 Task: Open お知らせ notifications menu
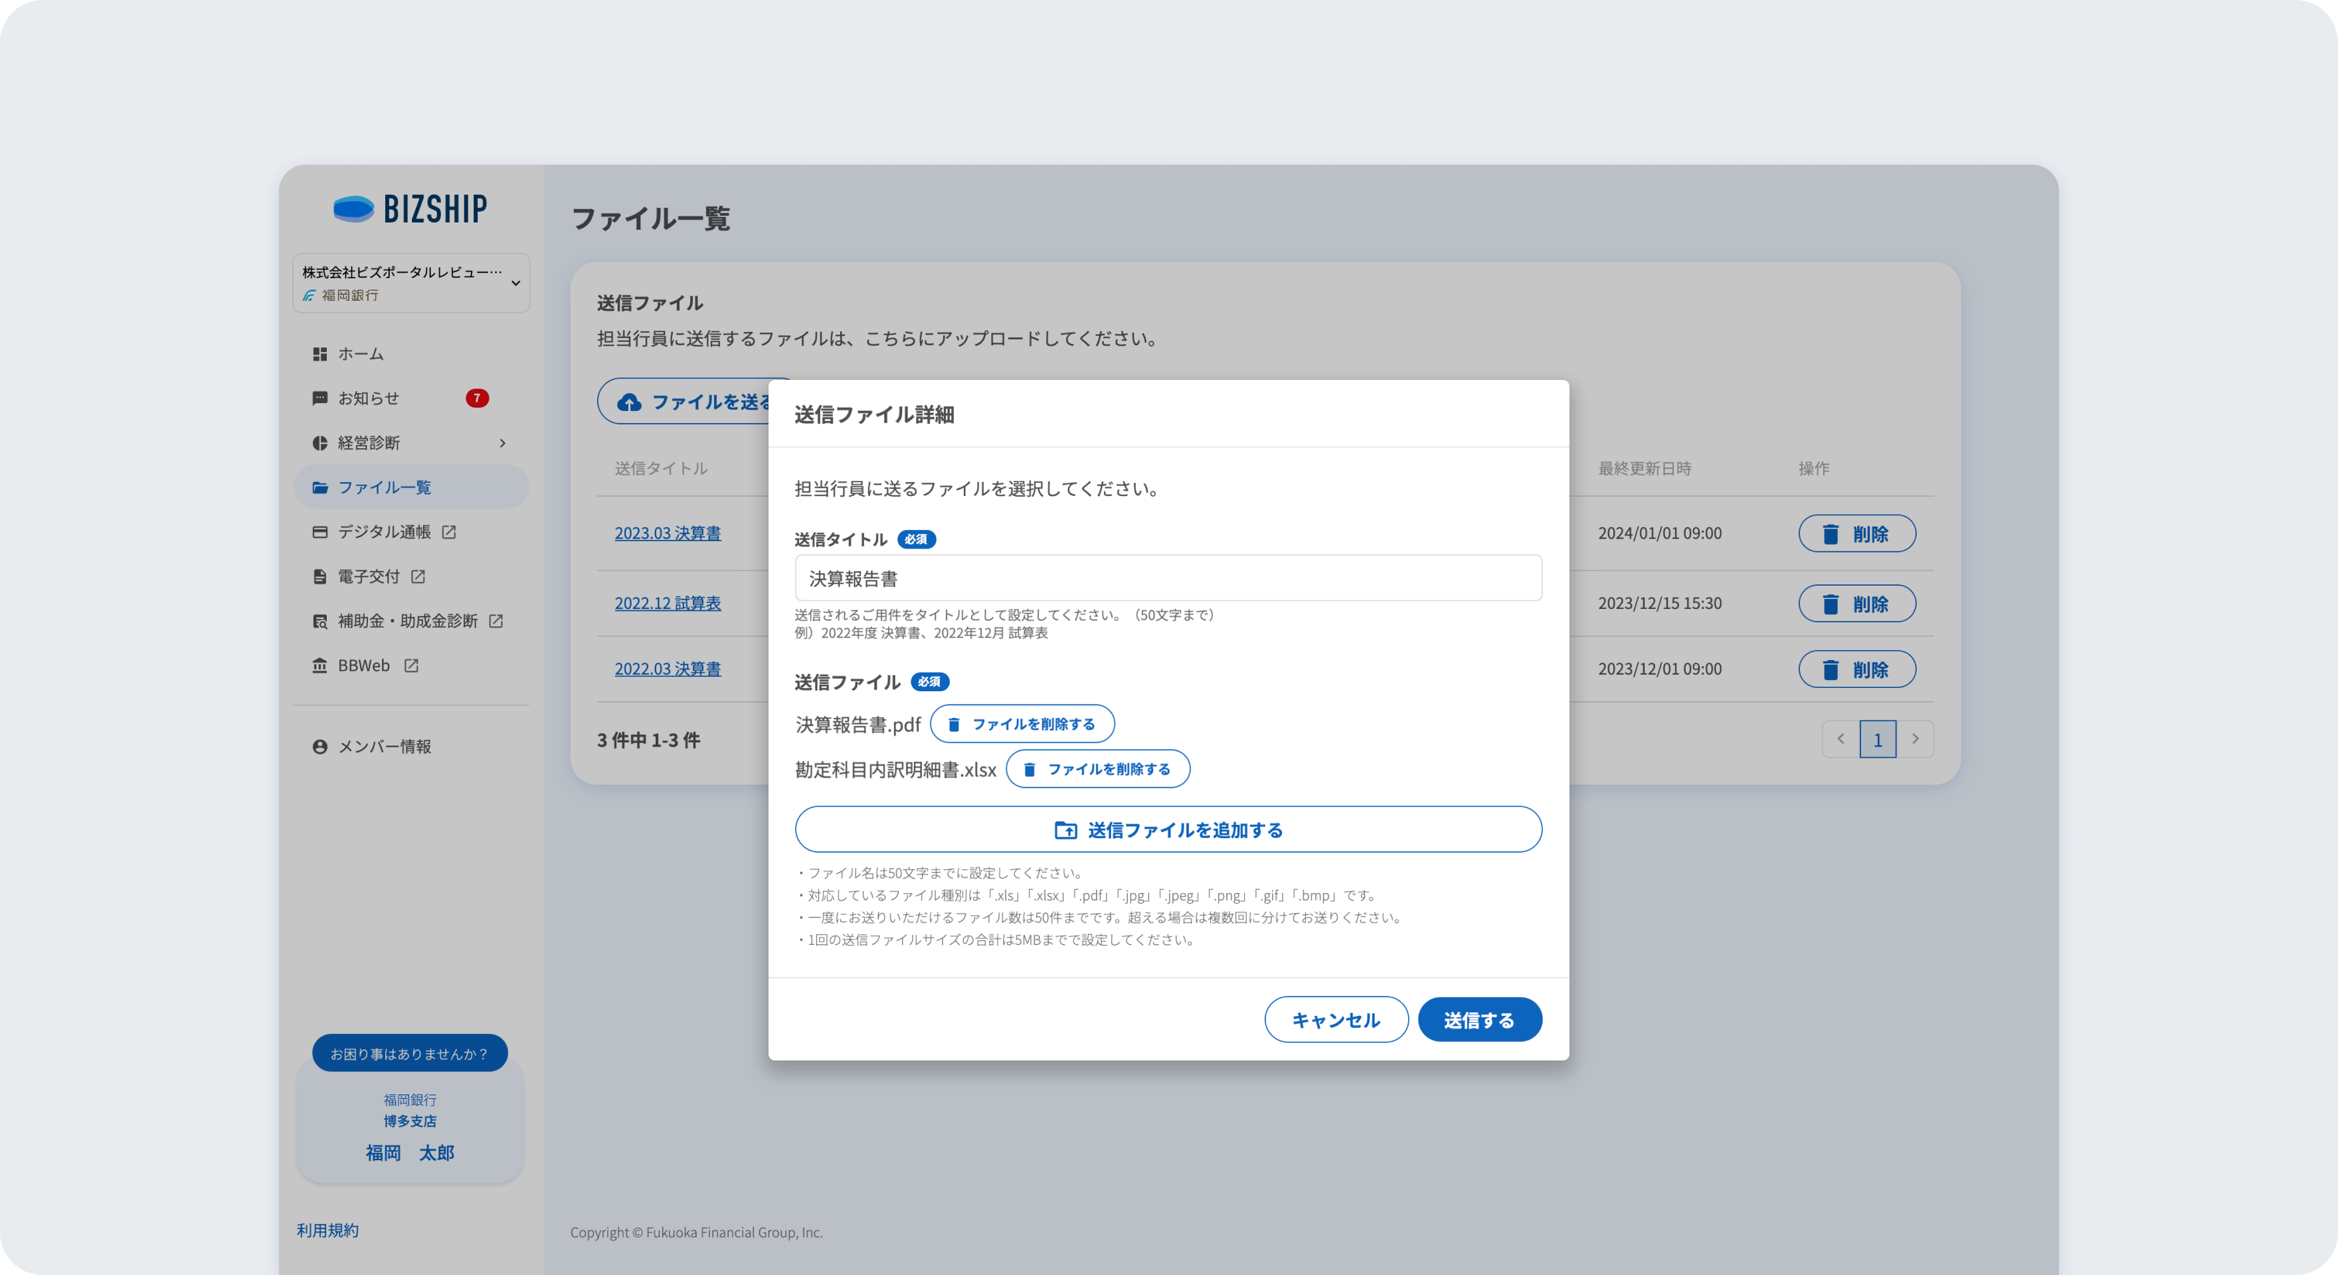click(x=411, y=398)
